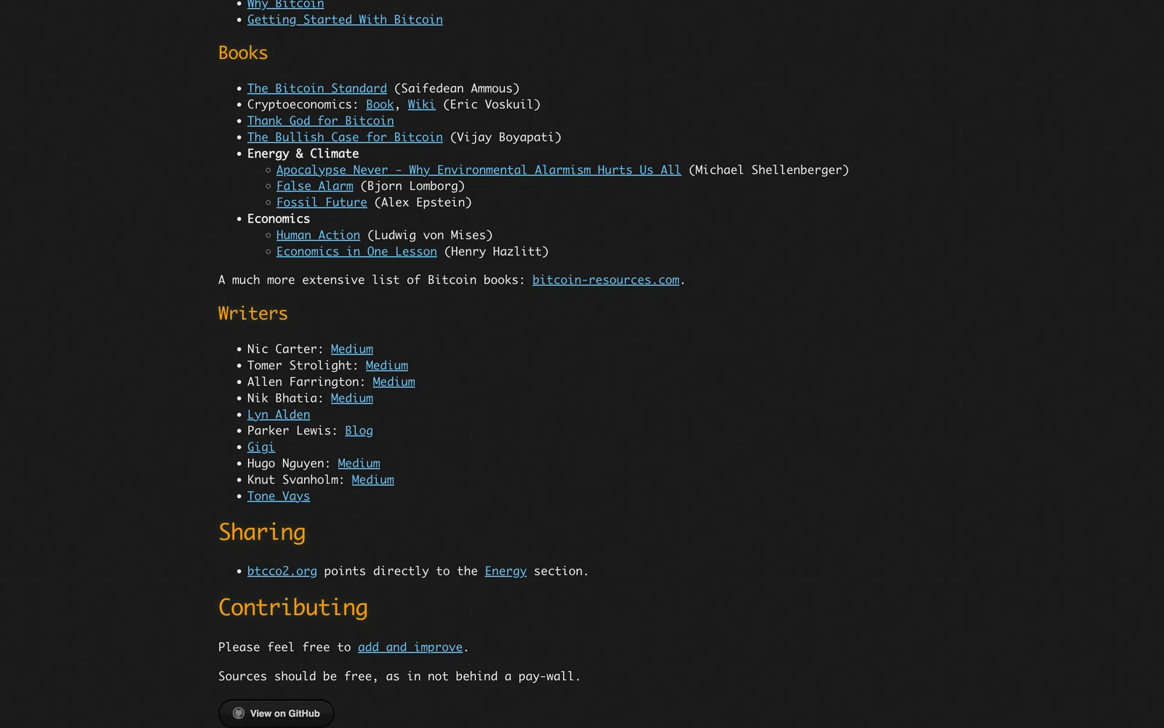Open Nic Carter's Medium link
The image size is (1164, 728).
[x=352, y=349]
